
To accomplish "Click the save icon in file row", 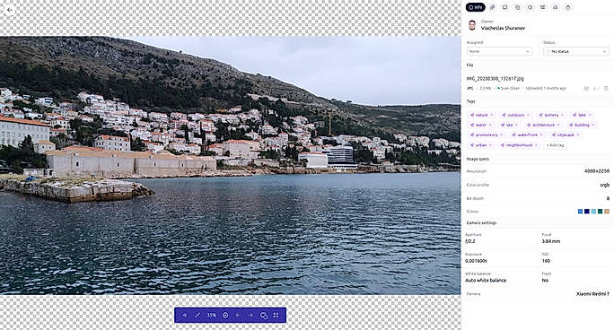I will tap(586, 89).
